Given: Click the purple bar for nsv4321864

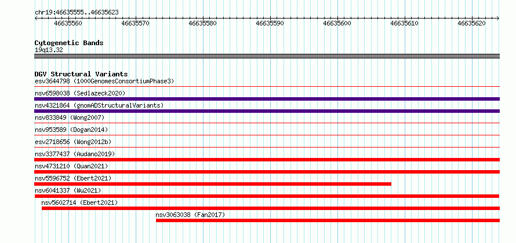Looking at the screenshot, I should tap(267, 111).
